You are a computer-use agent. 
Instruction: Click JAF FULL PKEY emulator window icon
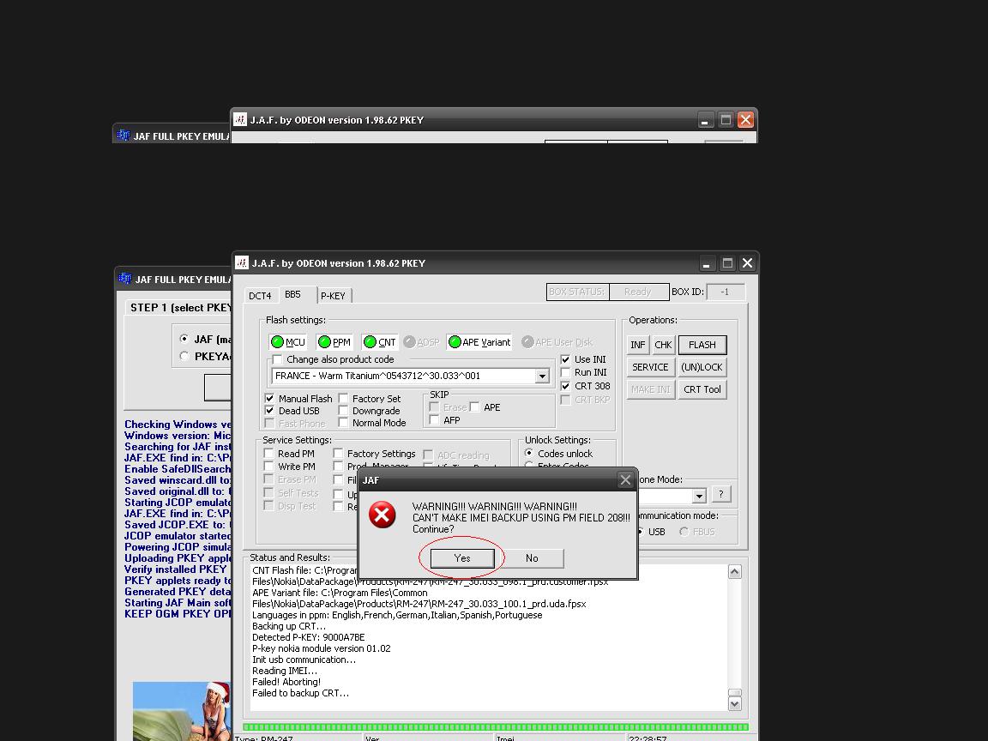pyautogui.click(x=124, y=279)
